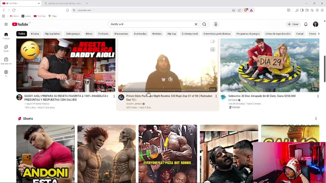Select the Mixes filter chip
This screenshot has height=183, width=326.
coord(89,34)
